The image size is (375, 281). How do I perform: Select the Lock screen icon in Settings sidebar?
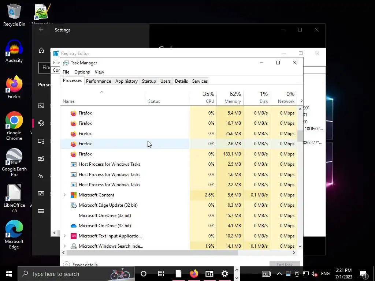41,141
